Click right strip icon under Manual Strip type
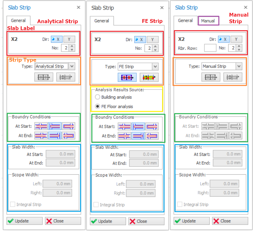253x231 pixels. (x=233, y=77)
